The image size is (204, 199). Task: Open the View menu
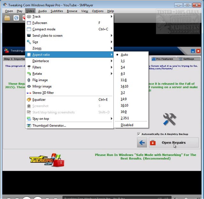pyautogui.click(x=84, y=11)
